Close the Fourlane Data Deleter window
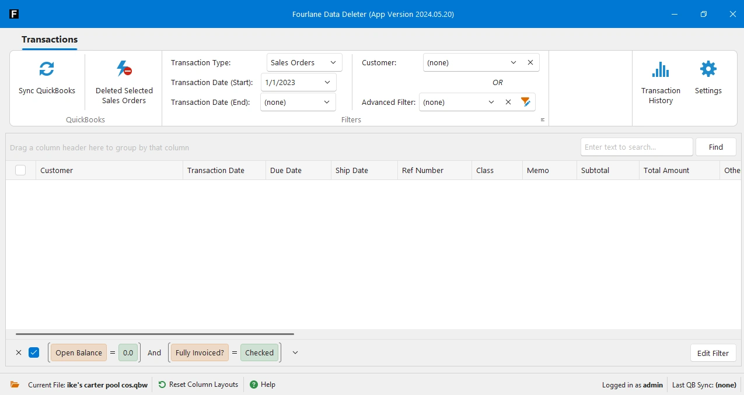 (x=732, y=14)
